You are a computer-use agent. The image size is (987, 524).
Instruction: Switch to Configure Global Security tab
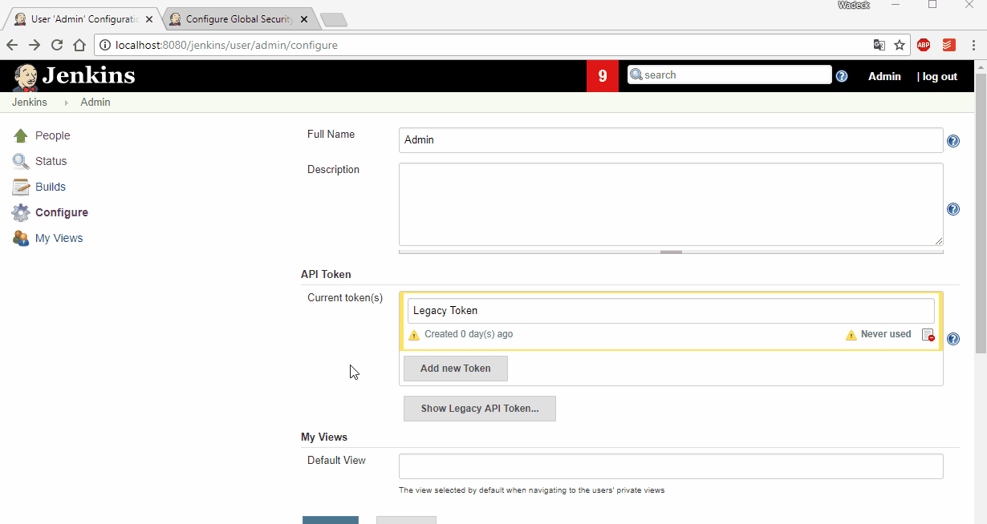tap(238, 19)
